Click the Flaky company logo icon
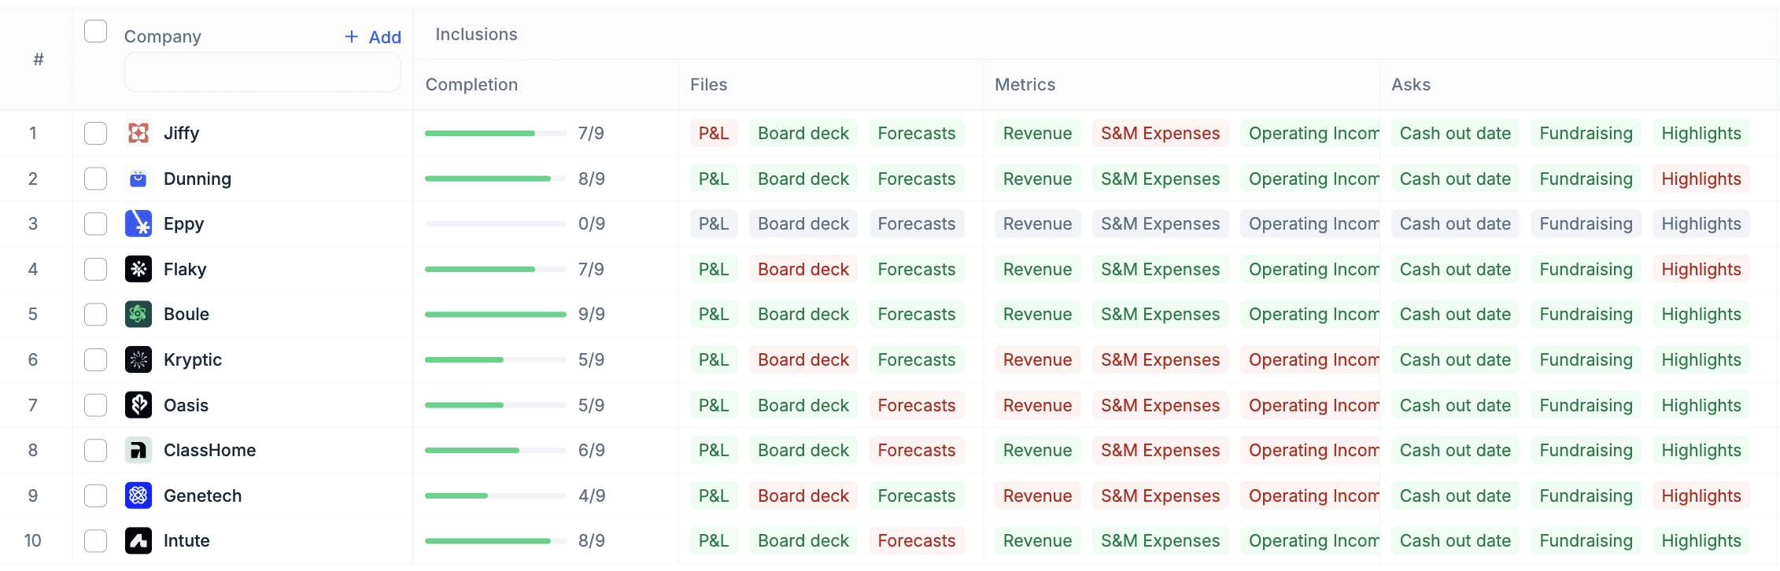Screen dimensions: 1780x571 coord(138,269)
